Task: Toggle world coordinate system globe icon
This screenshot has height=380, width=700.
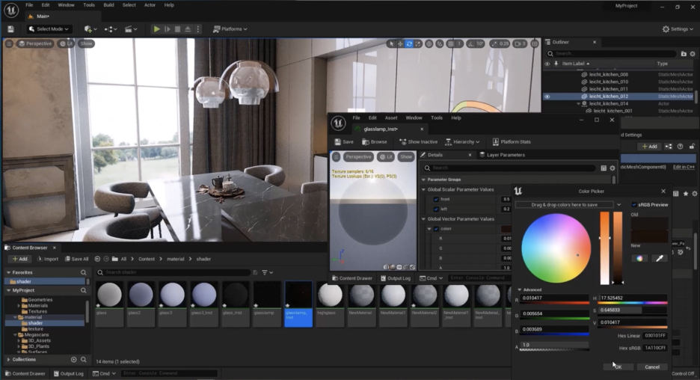Action: pyautogui.click(x=429, y=44)
